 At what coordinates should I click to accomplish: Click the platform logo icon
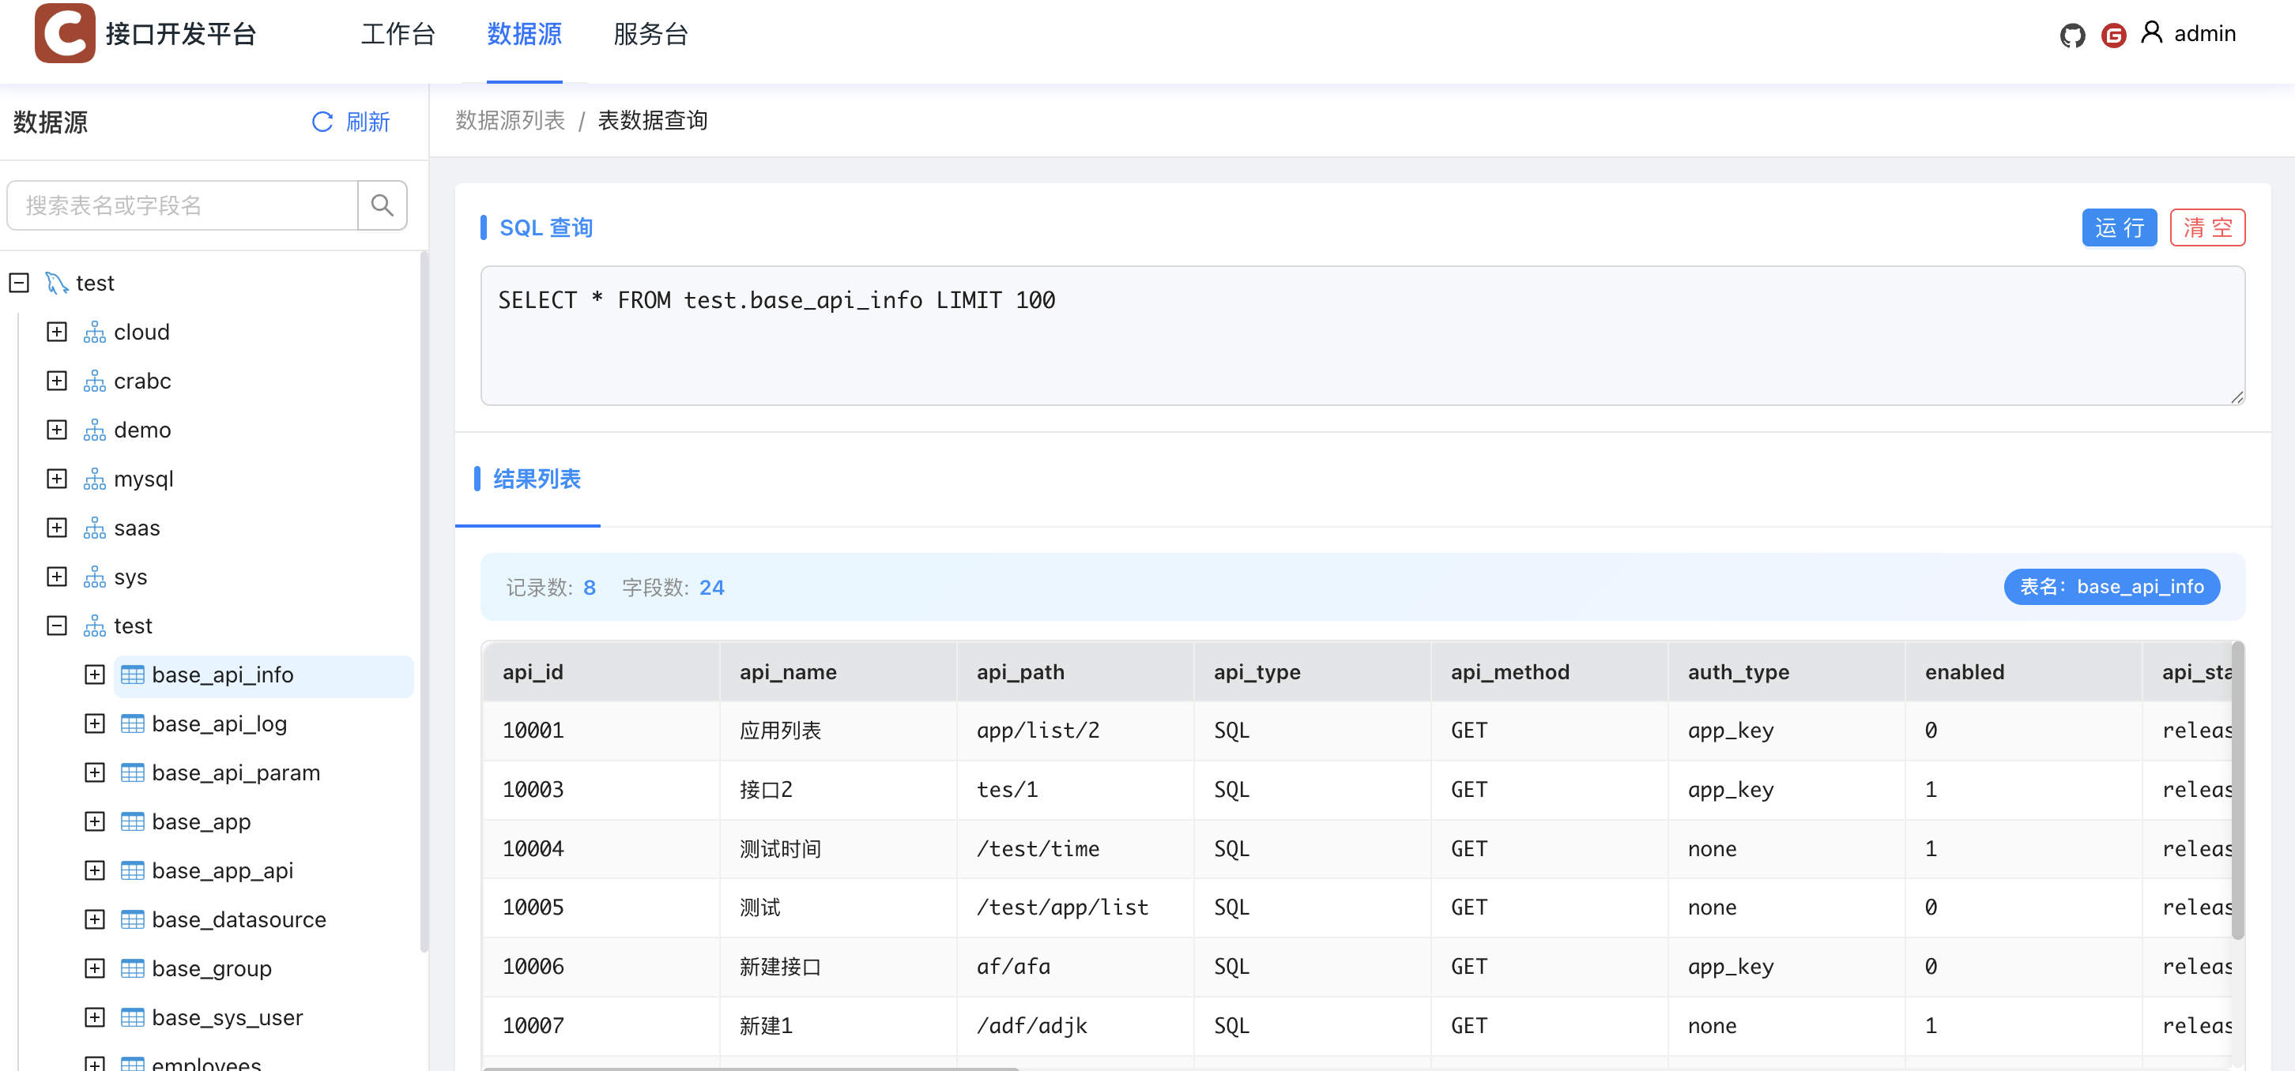[64, 33]
